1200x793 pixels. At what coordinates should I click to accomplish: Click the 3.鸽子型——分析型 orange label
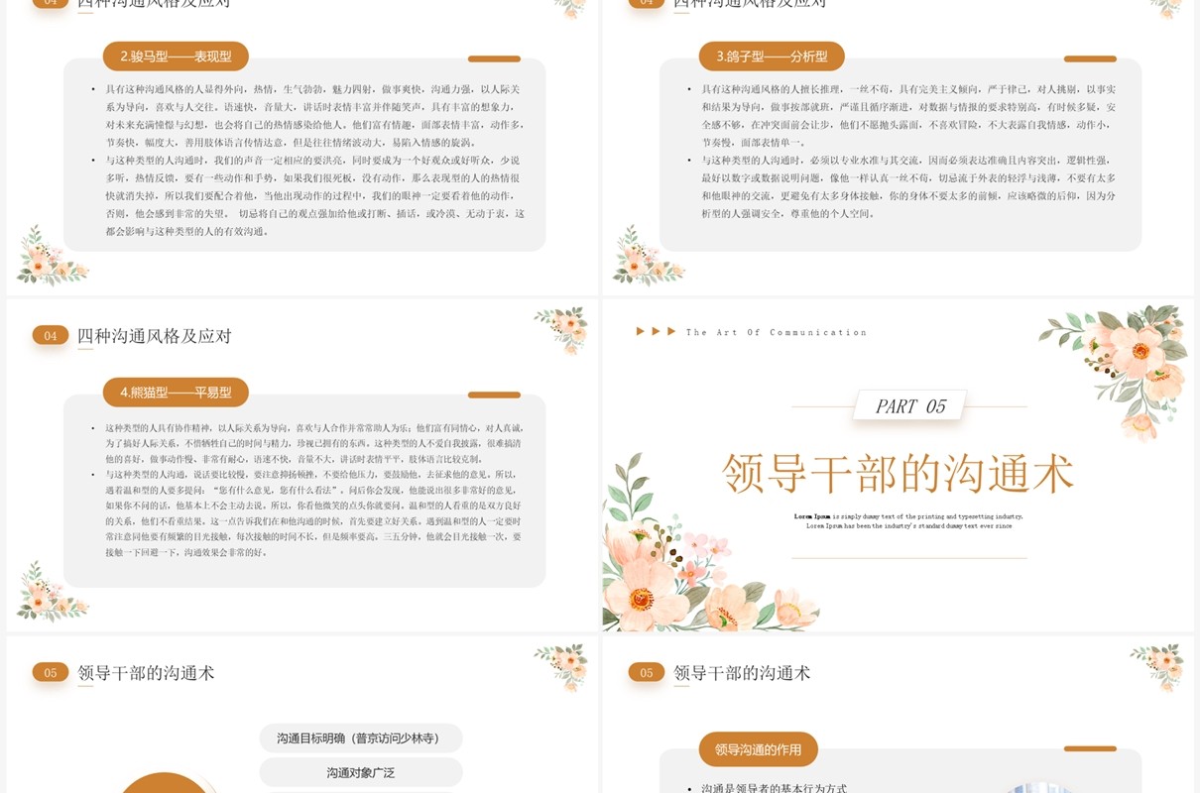pyautogui.click(x=772, y=57)
